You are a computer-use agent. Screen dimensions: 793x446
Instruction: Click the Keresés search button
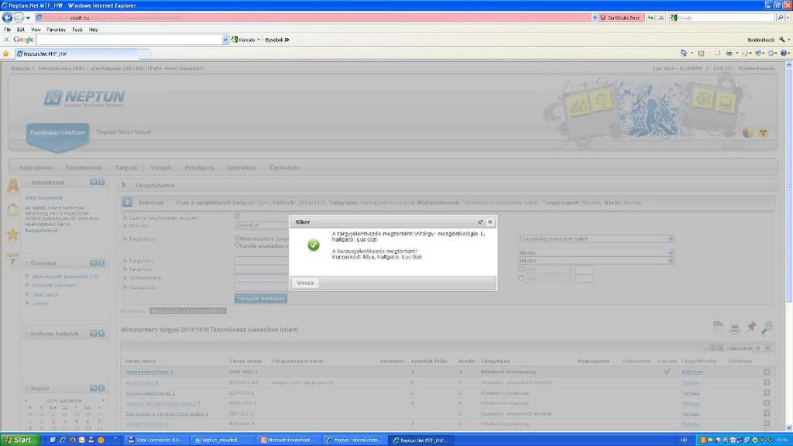click(245, 39)
